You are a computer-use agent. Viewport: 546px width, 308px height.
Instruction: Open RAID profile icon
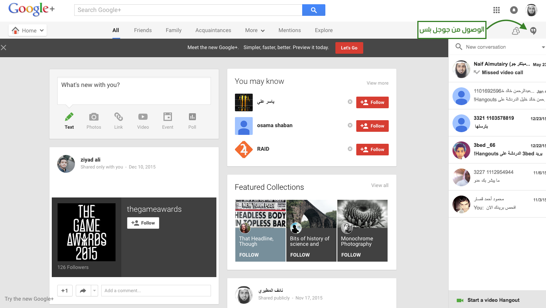pos(244,150)
